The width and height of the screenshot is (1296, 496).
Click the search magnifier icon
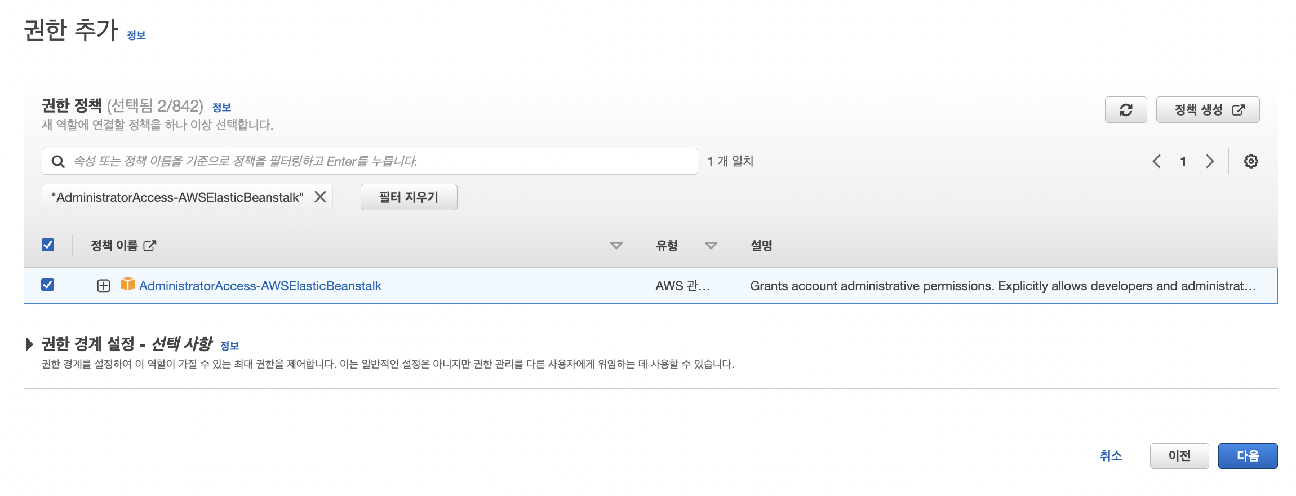click(57, 162)
